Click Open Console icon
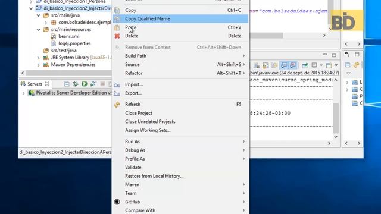The image size is (381, 214). click(x=329, y=65)
